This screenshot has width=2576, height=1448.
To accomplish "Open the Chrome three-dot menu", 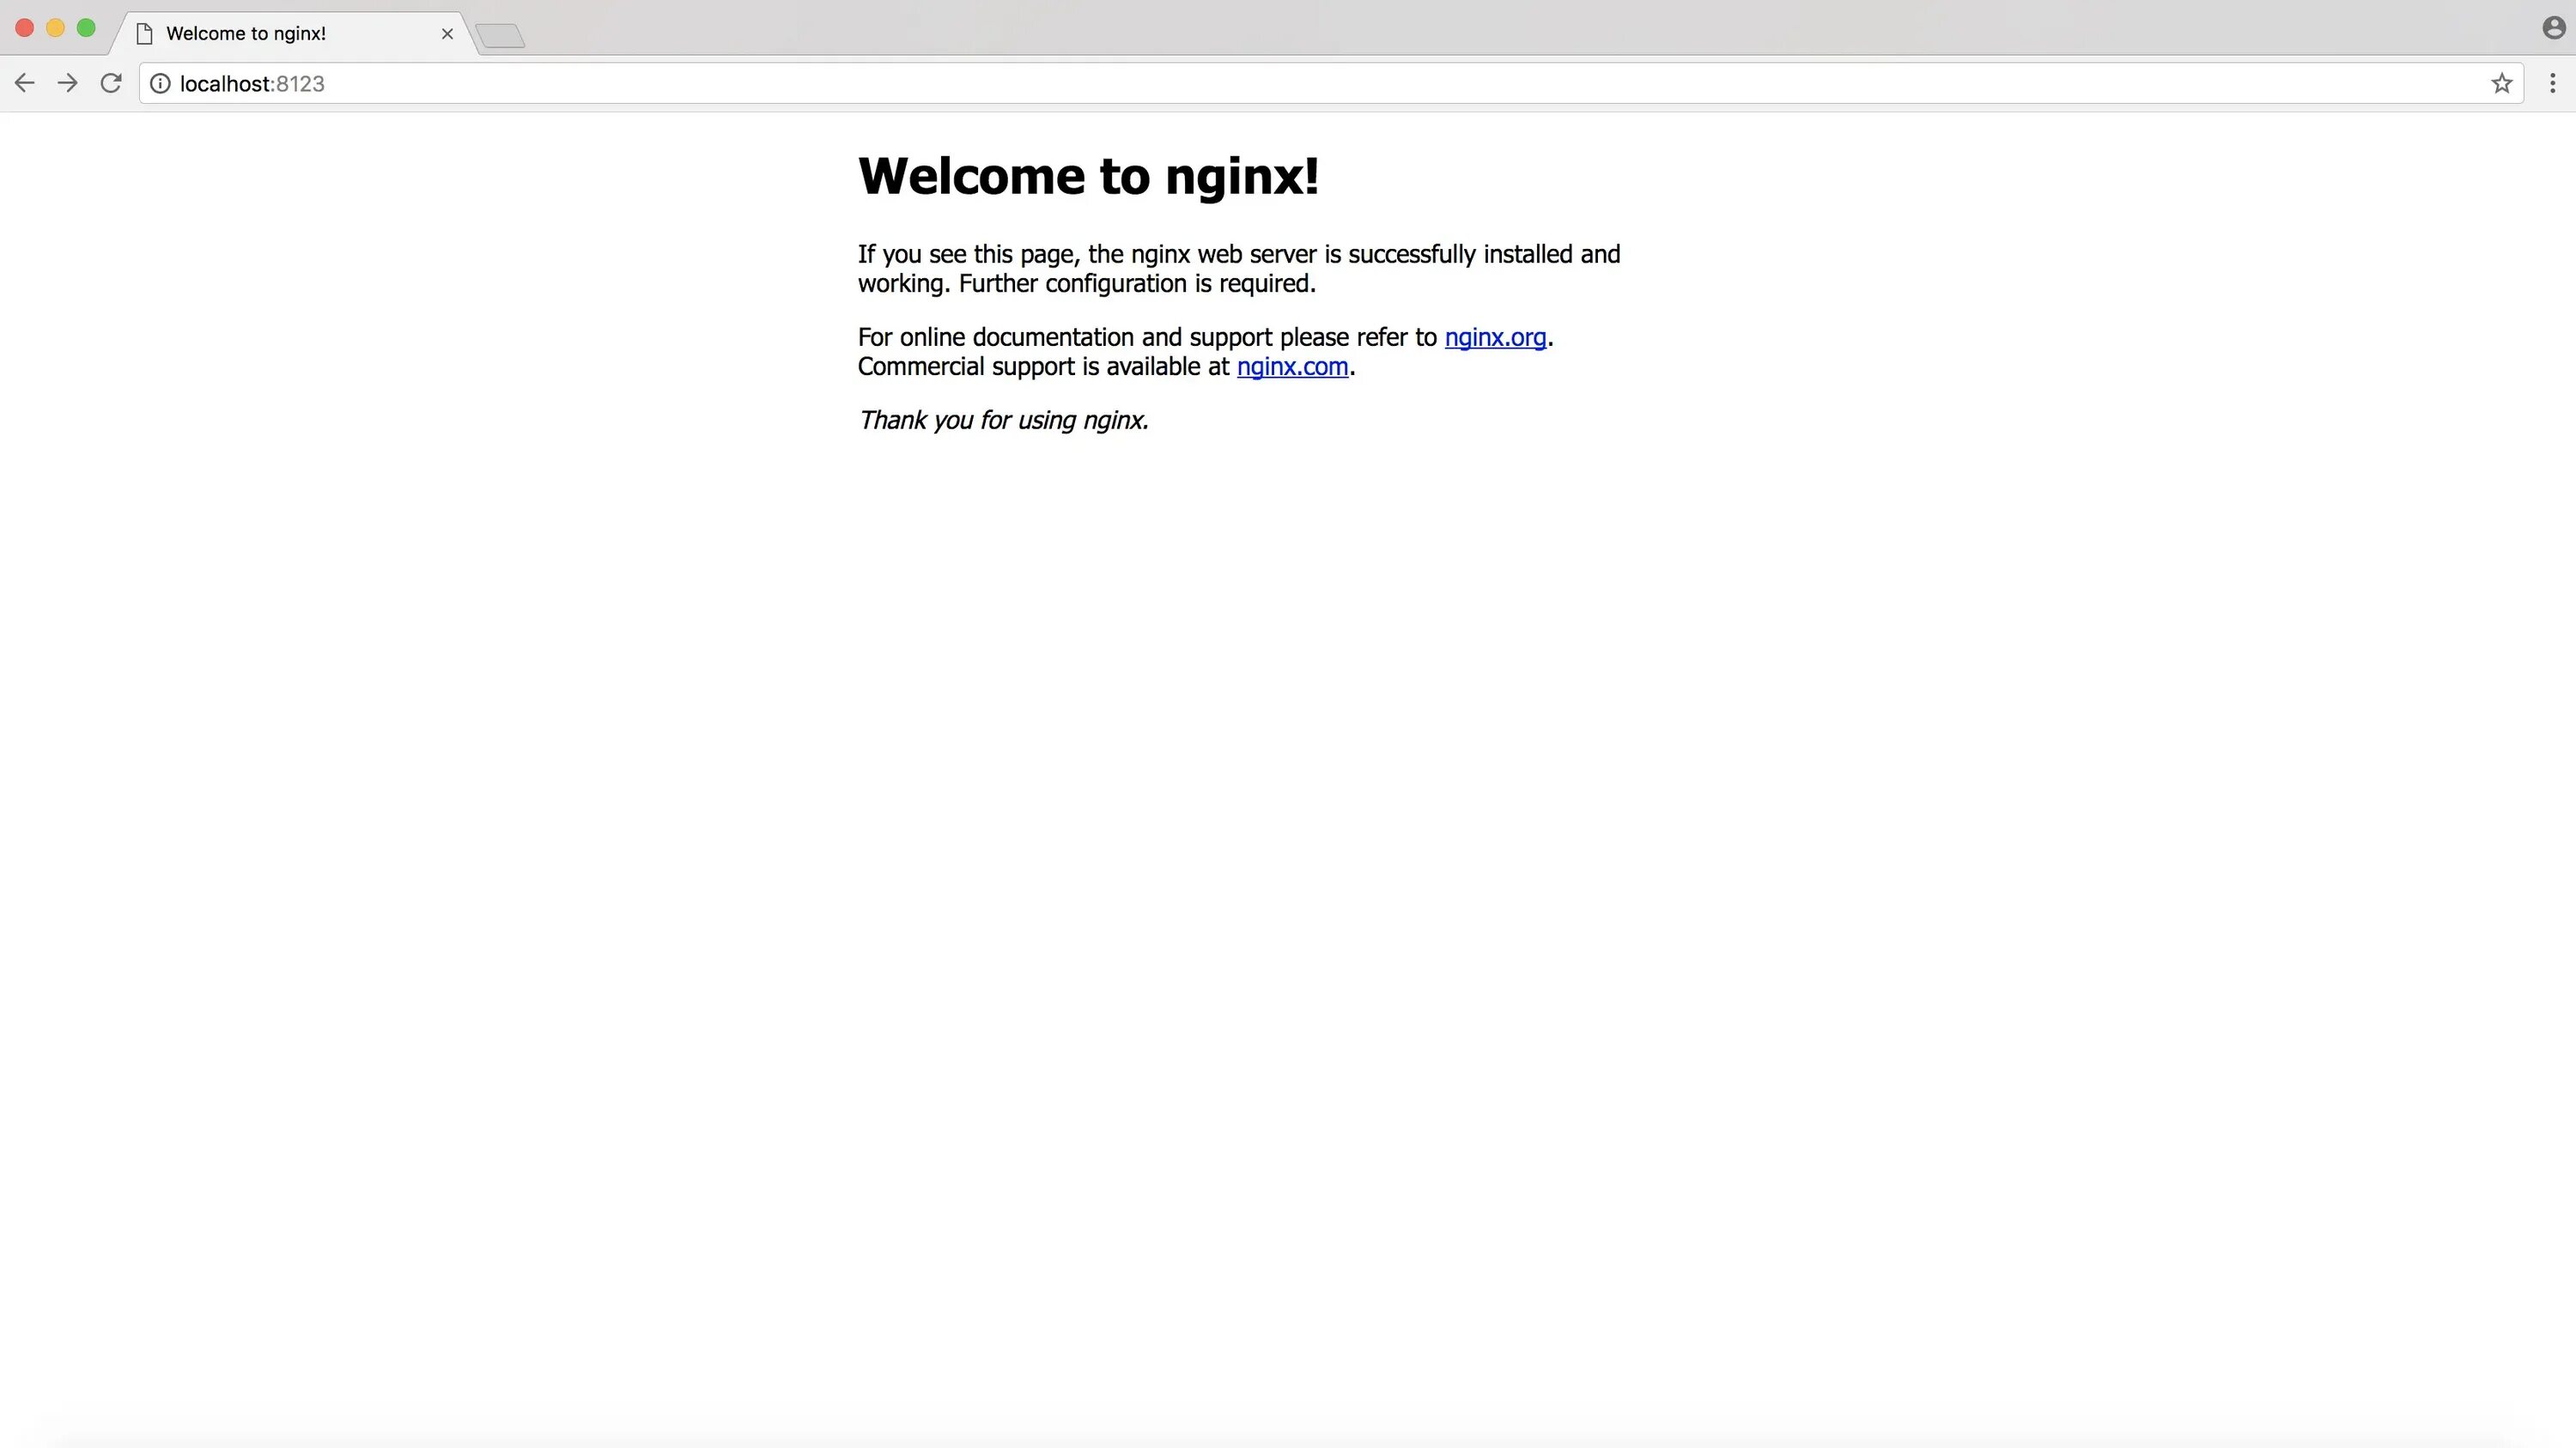I will point(2552,84).
